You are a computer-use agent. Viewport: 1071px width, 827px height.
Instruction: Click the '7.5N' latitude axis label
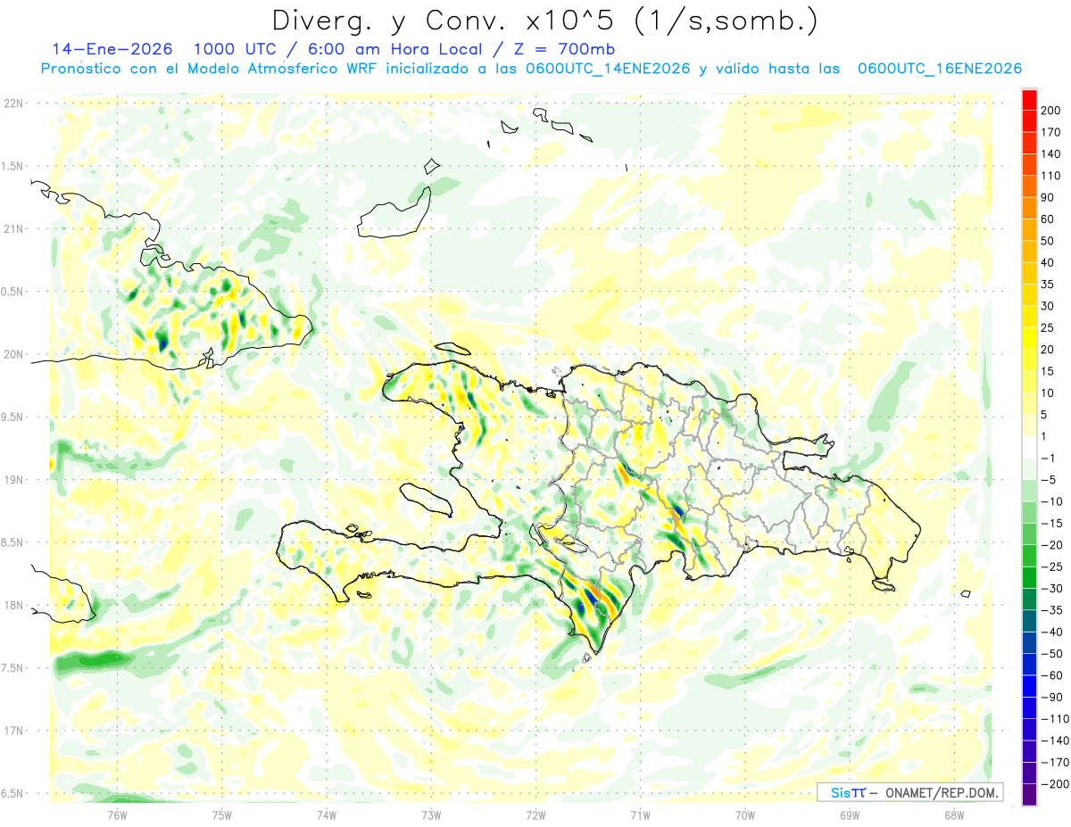12,667
